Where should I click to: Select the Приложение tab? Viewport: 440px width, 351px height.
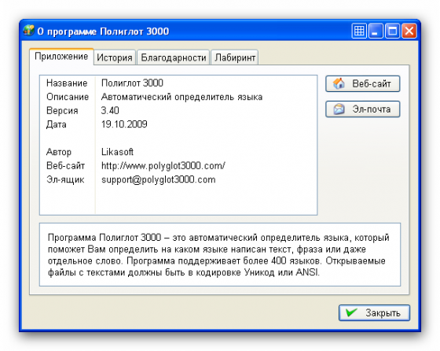coord(61,57)
